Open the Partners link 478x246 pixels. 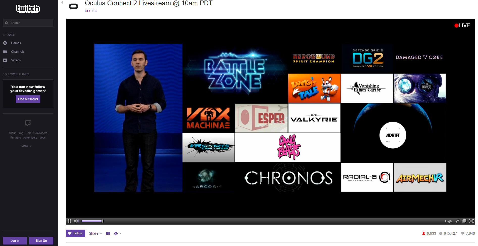click(x=16, y=138)
